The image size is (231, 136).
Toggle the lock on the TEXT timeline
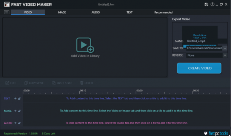pos(19,98)
